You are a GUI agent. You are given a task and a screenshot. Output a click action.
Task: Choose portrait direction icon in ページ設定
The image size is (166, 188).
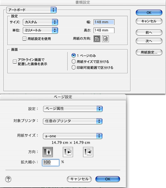pos(48,152)
